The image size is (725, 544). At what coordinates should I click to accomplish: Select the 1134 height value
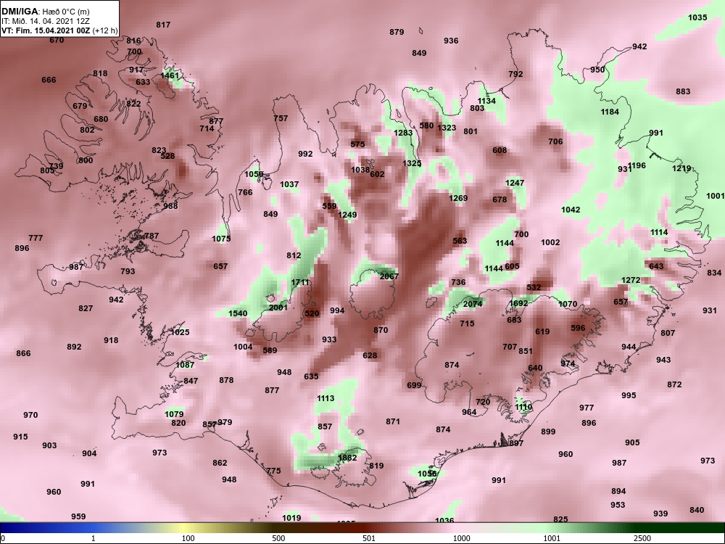486,101
